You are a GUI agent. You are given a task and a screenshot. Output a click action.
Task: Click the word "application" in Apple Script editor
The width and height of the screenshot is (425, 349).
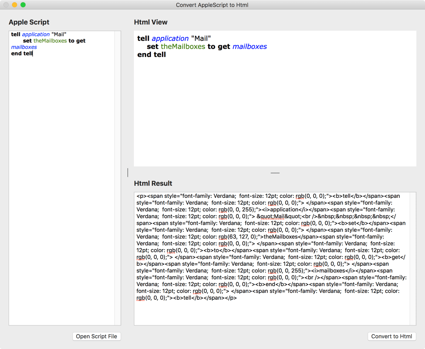pyautogui.click(x=36, y=34)
